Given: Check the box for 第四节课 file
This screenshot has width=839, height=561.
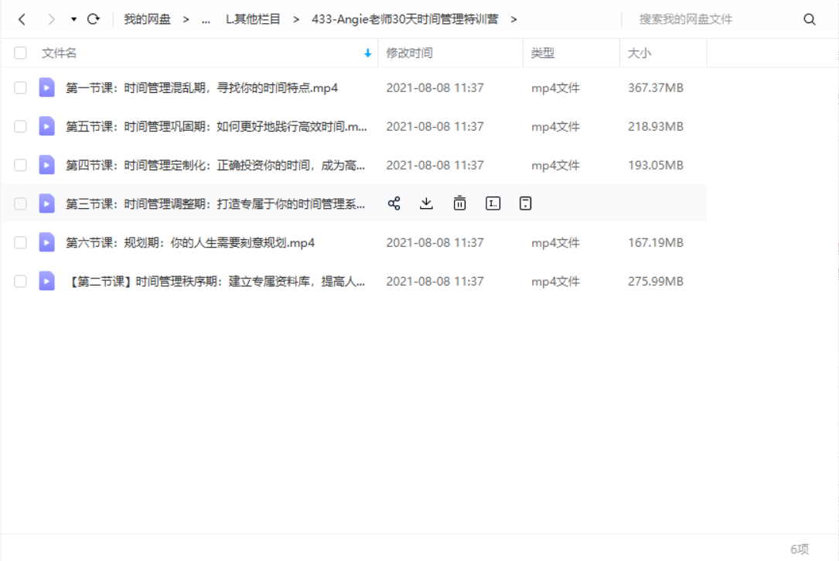Looking at the screenshot, I should coord(20,165).
